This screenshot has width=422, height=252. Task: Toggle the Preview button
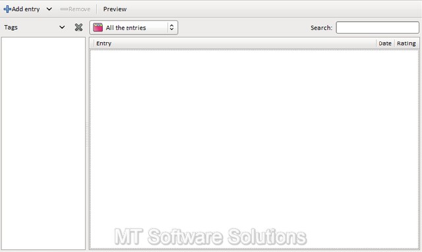[115, 9]
